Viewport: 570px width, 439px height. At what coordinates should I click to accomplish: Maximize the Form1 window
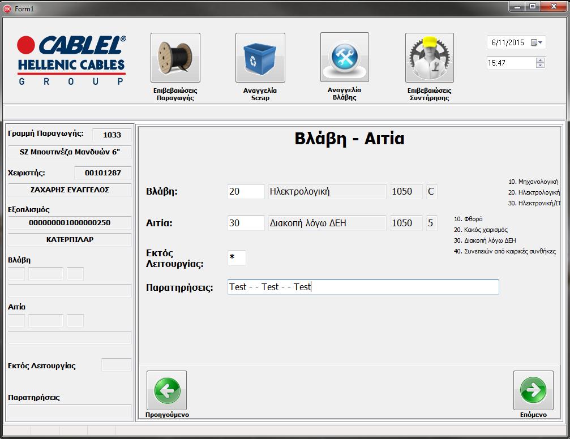533,7
